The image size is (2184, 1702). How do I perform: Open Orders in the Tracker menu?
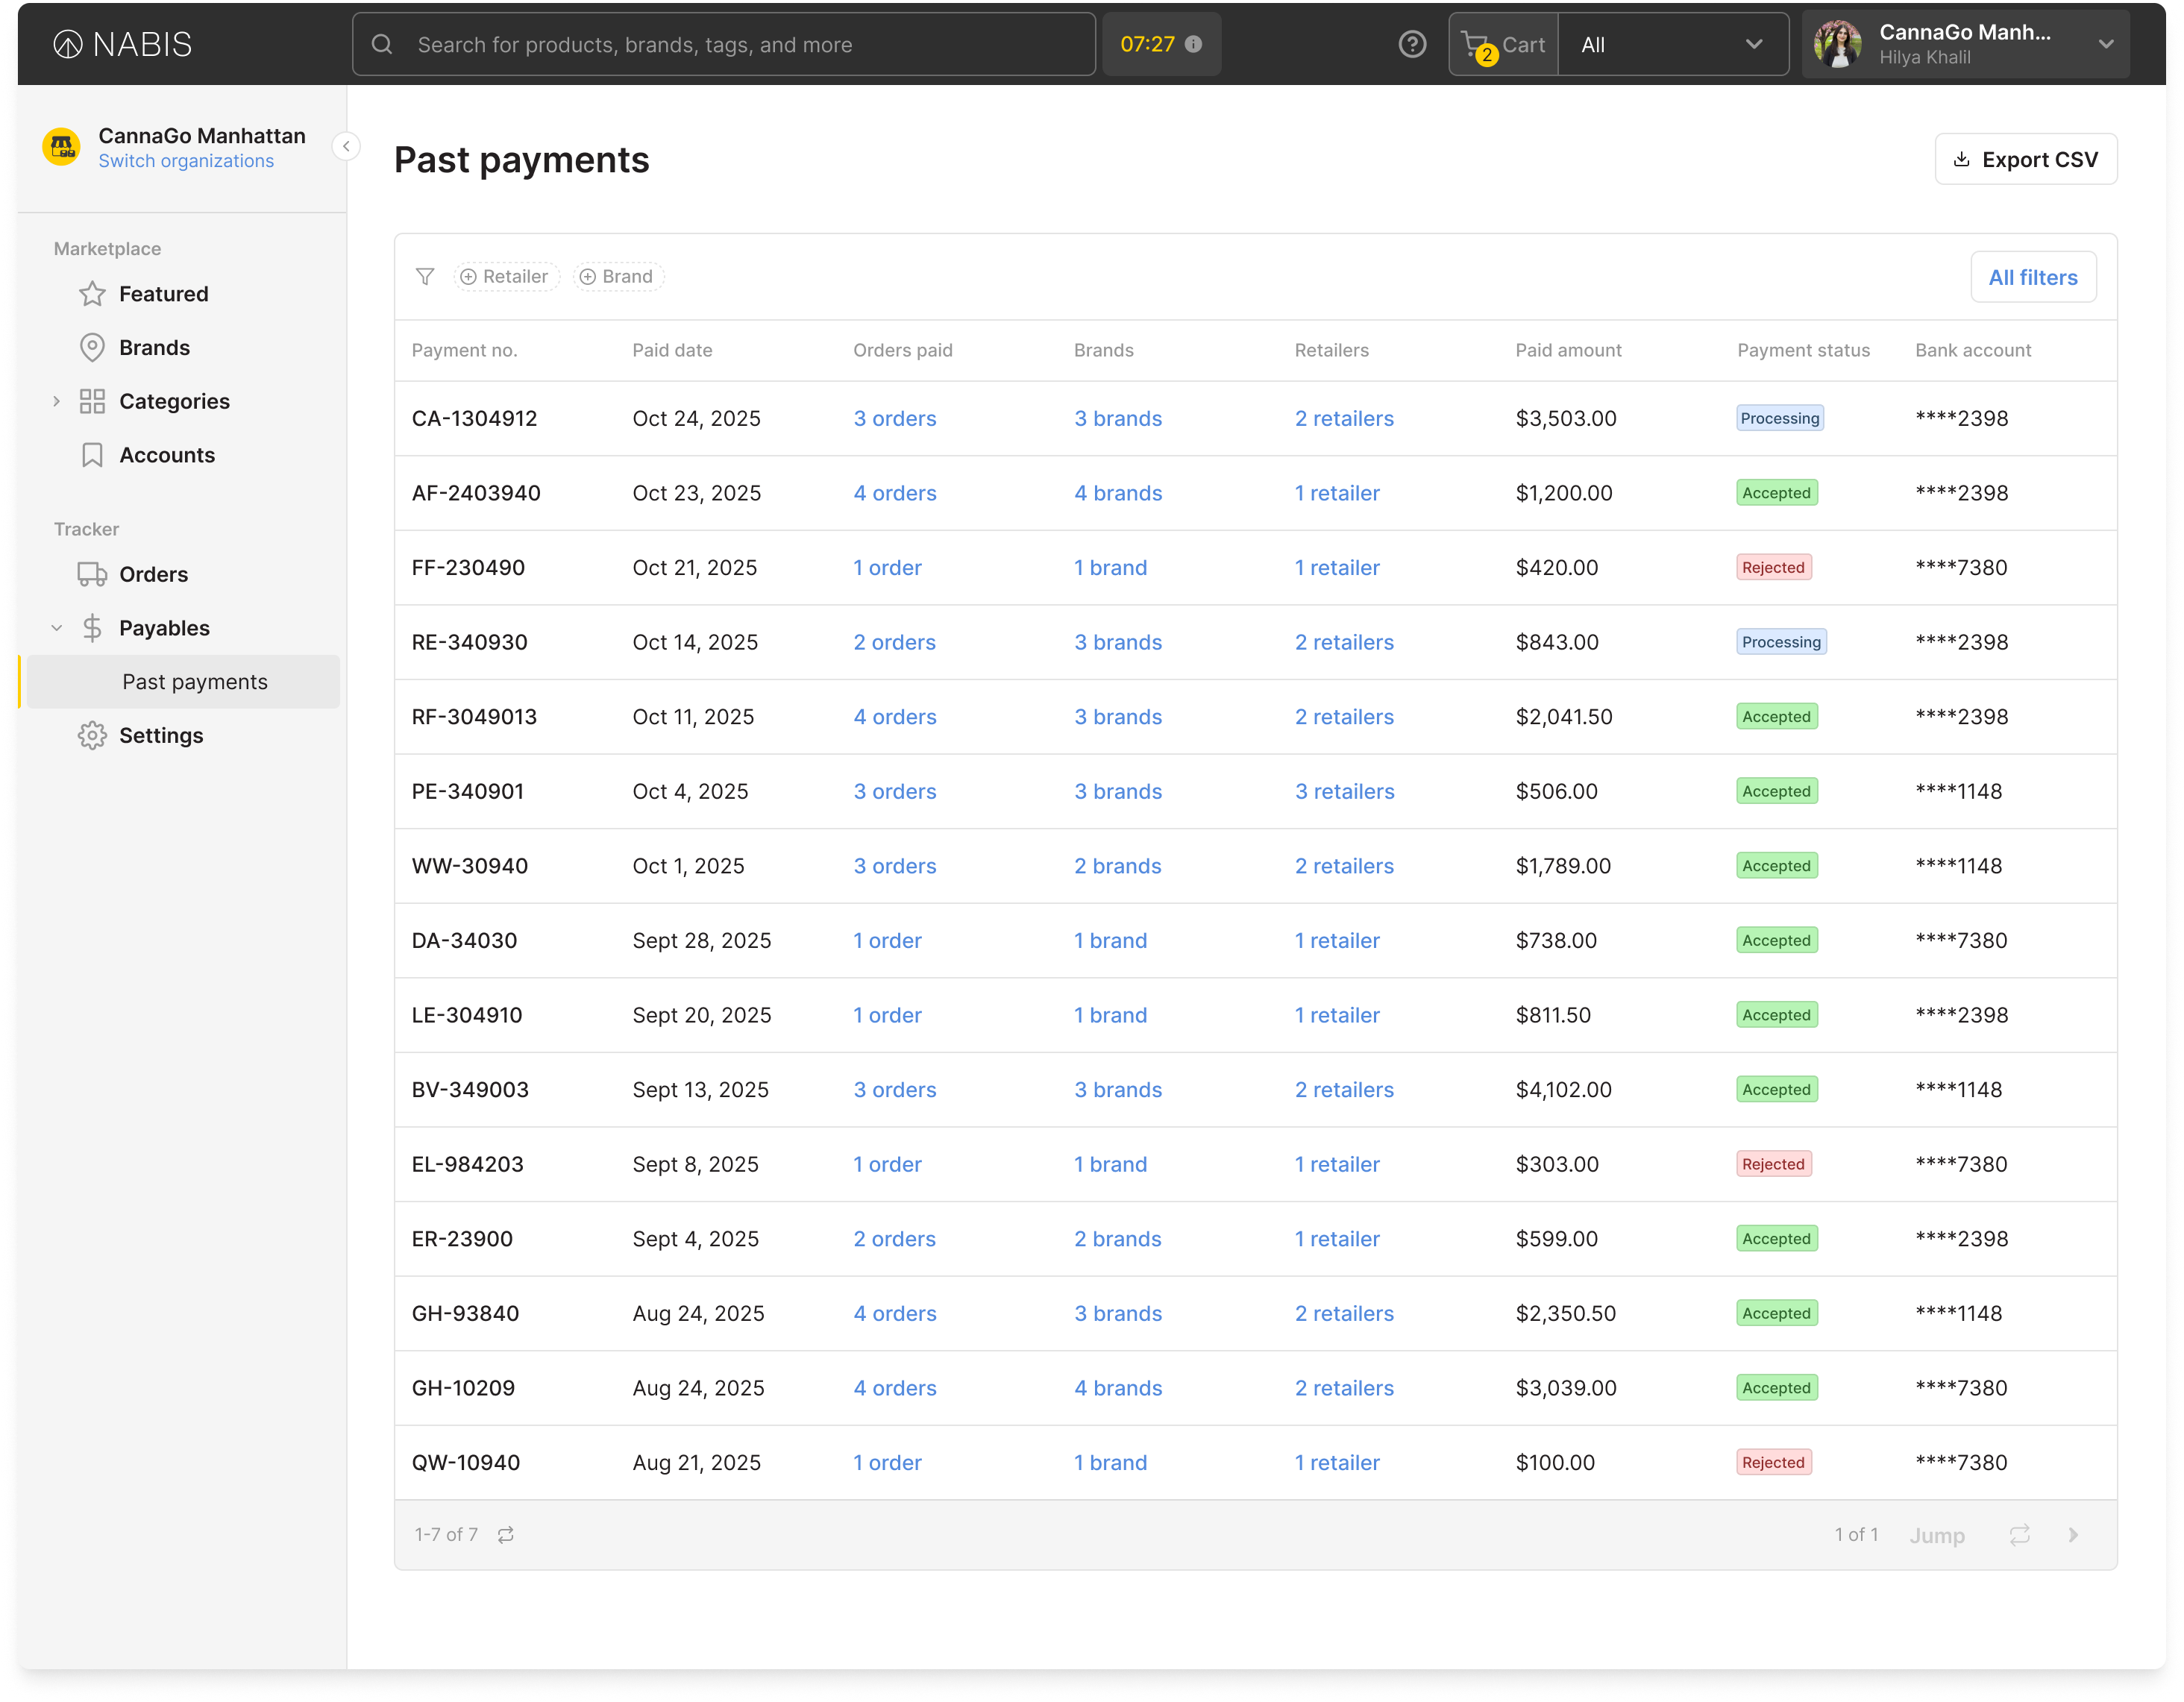[x=153, y=574]
